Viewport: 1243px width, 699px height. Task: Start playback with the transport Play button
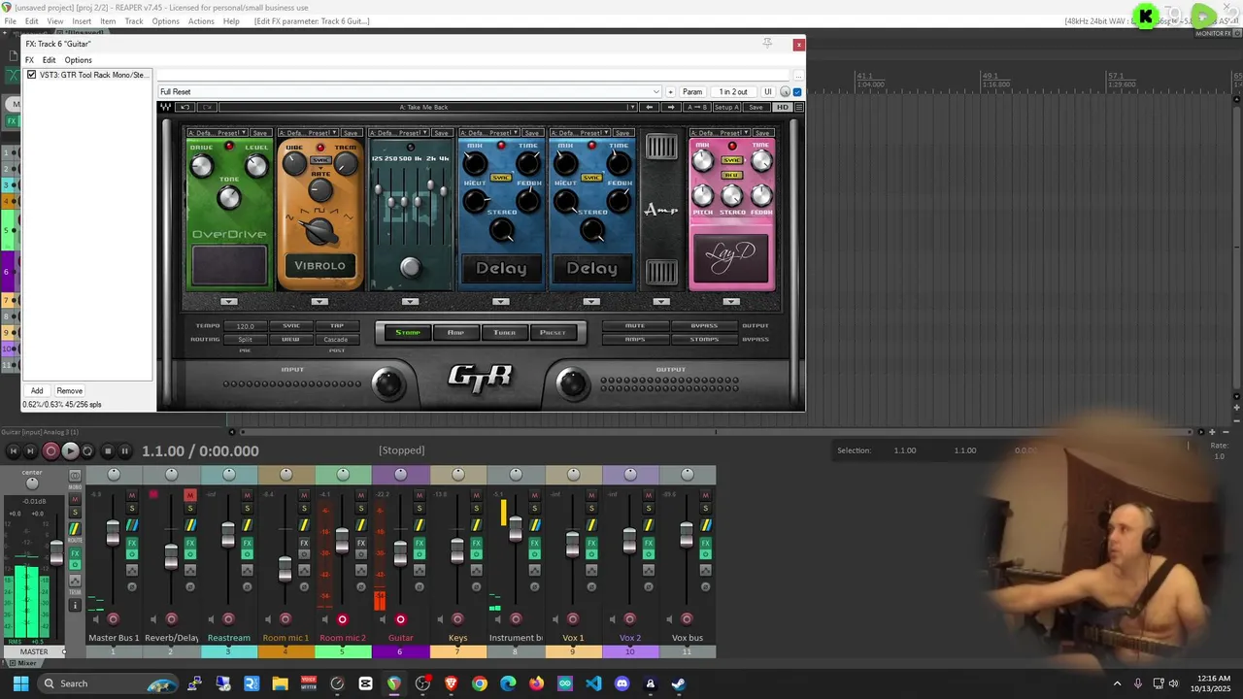click(x=70, y=450)
